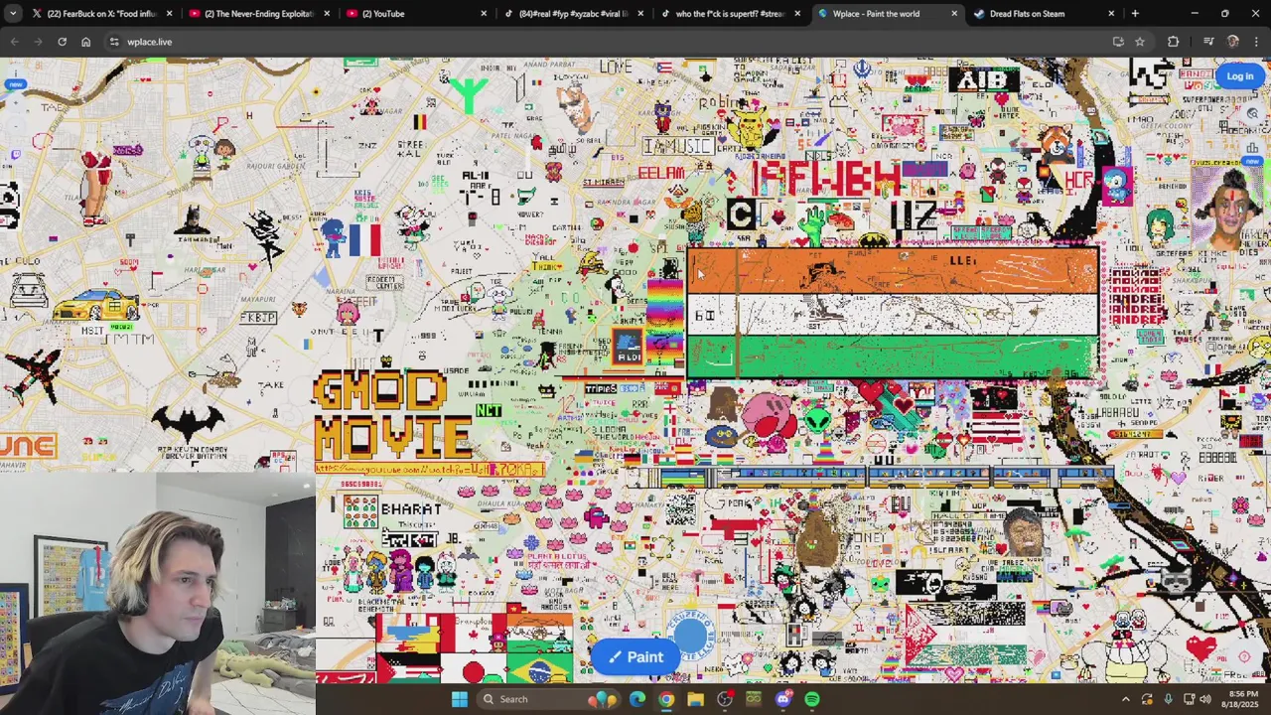Image resolution: width=1271 pixels, height=715 pixels.
Task: Close the Dread Flats on Steam tab
Action: coord(1111,14)
